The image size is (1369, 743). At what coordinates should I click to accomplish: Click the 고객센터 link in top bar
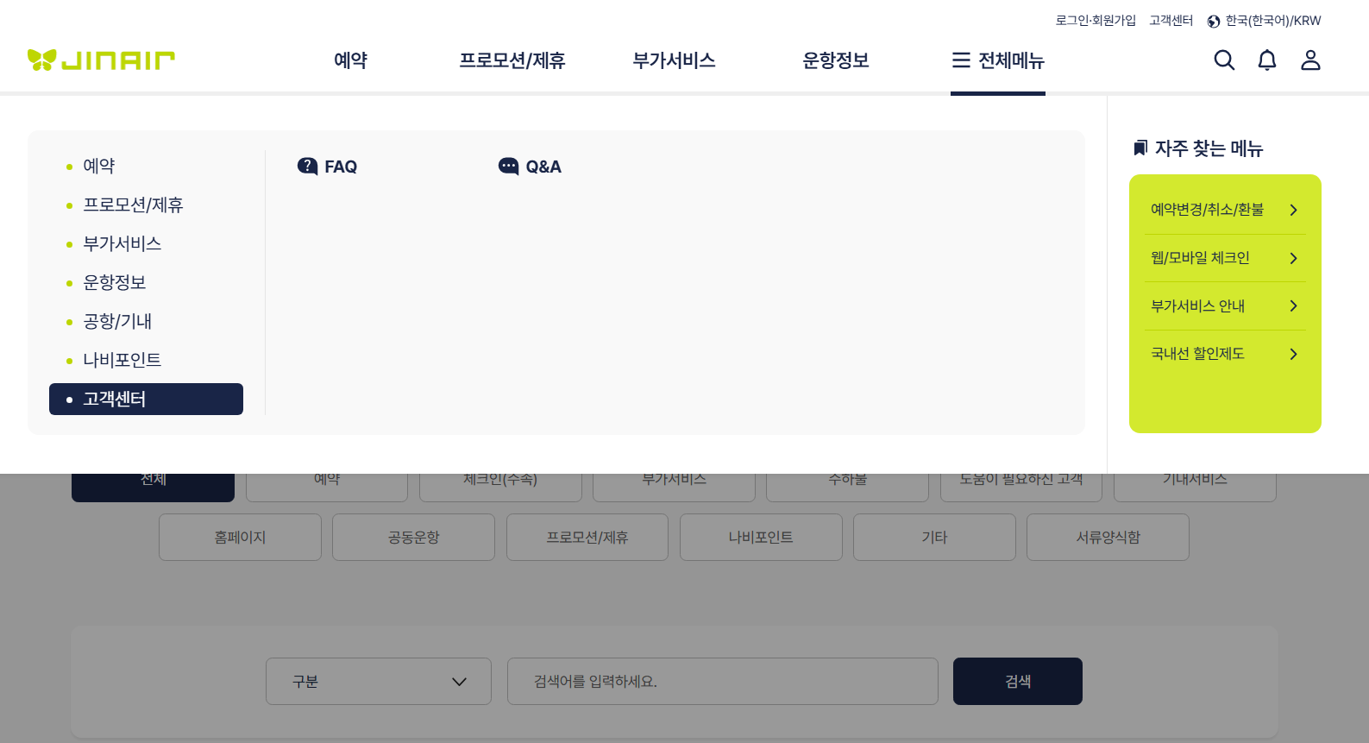click(x=1171, y=21)
